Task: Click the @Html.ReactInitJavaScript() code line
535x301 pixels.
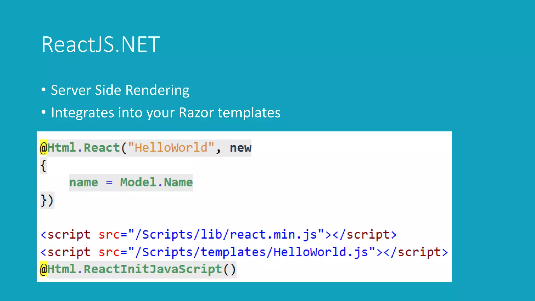Action: [x=138, y=269]
